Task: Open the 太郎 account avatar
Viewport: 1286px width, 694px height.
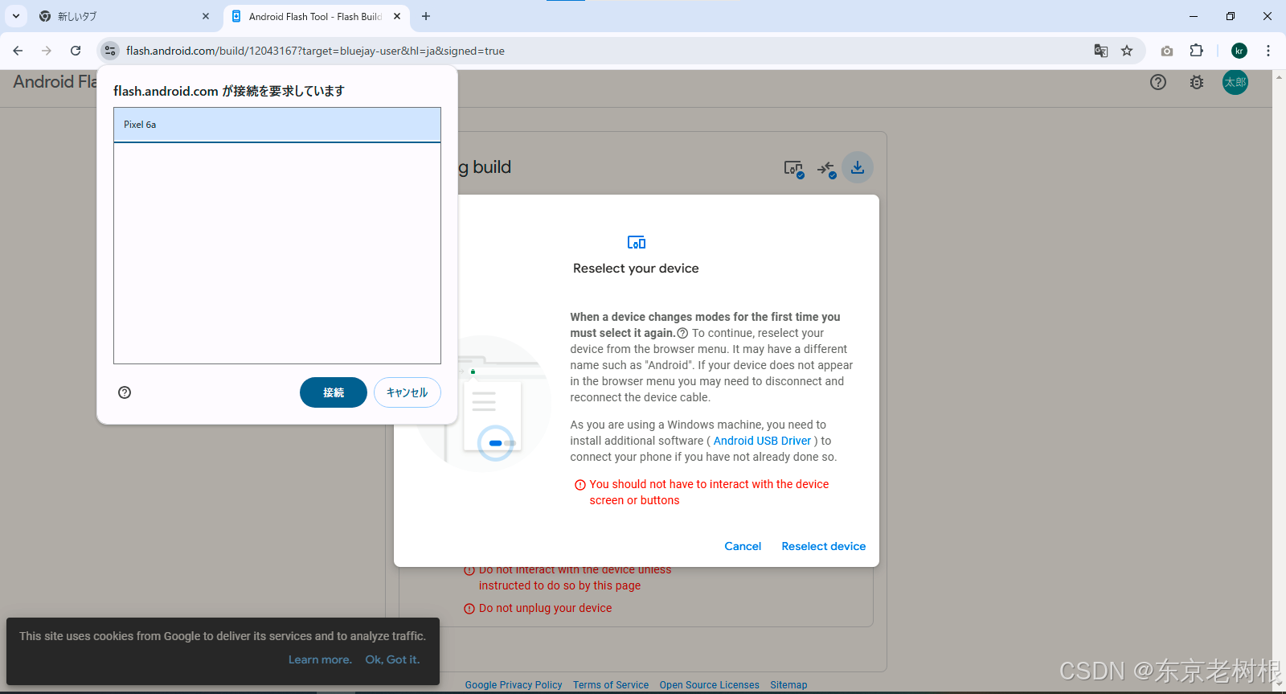Action: coord(1235,82)
